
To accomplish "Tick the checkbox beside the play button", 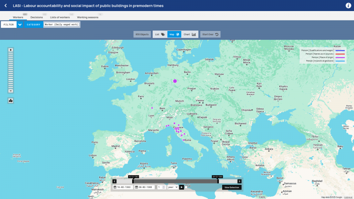I will point(186,187).
